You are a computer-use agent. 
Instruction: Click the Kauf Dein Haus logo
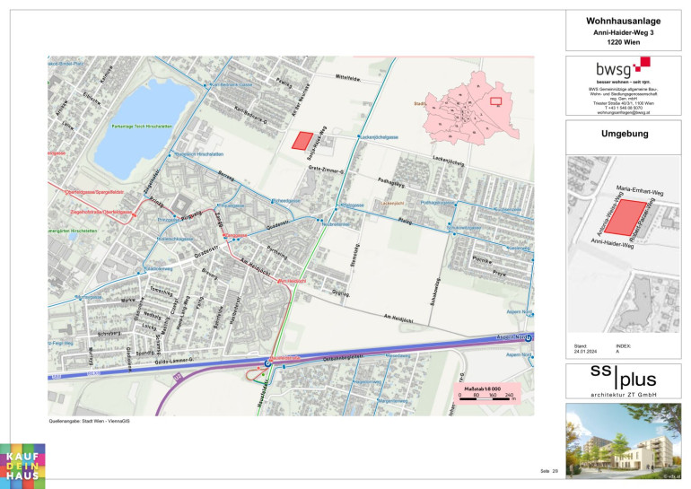(x=22, y=466)
